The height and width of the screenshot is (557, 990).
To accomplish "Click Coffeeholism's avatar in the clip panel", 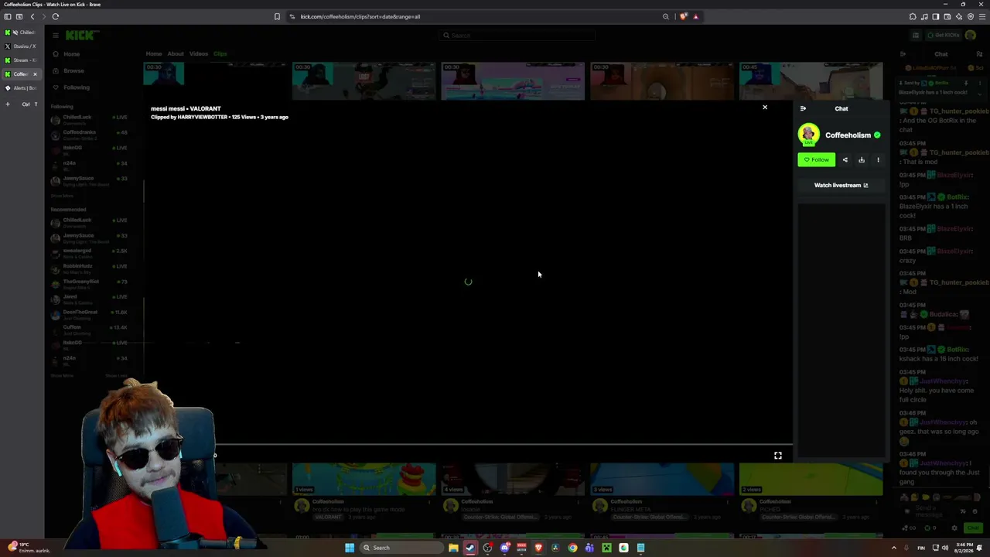I will [808, 135].
